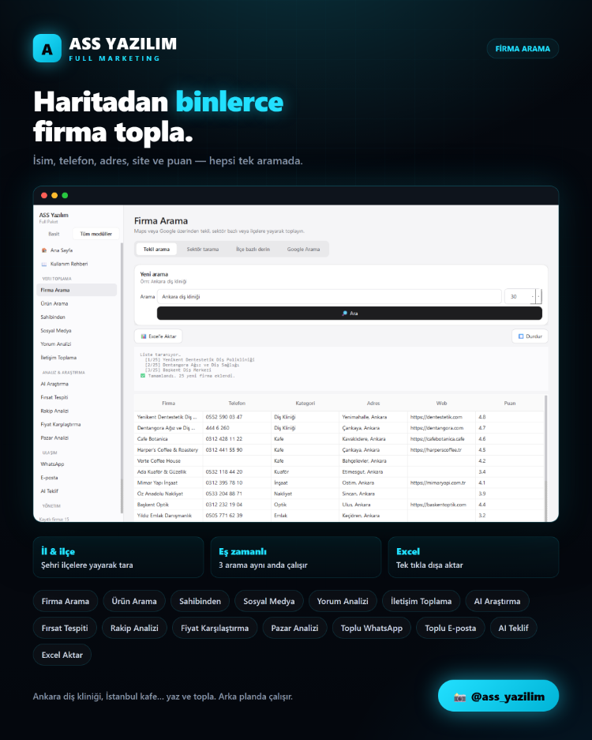Open Ürün Arama in the sidebar
The width and height of the screenshot is (592, 740).
click(77, 303)
